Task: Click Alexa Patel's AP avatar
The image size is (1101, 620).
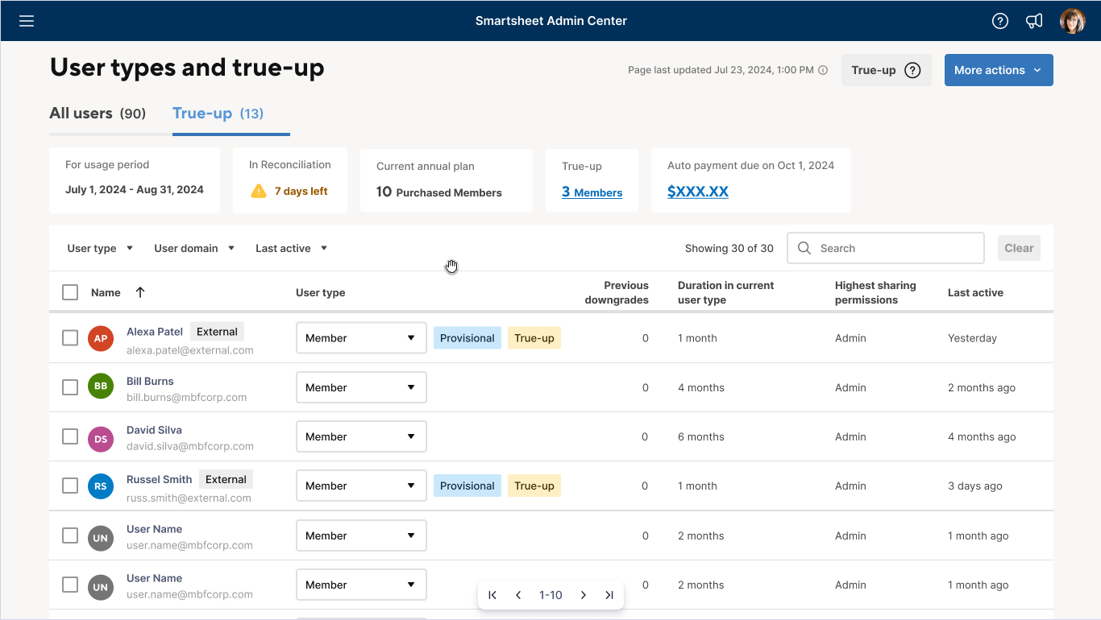Action: pos(100,338)
